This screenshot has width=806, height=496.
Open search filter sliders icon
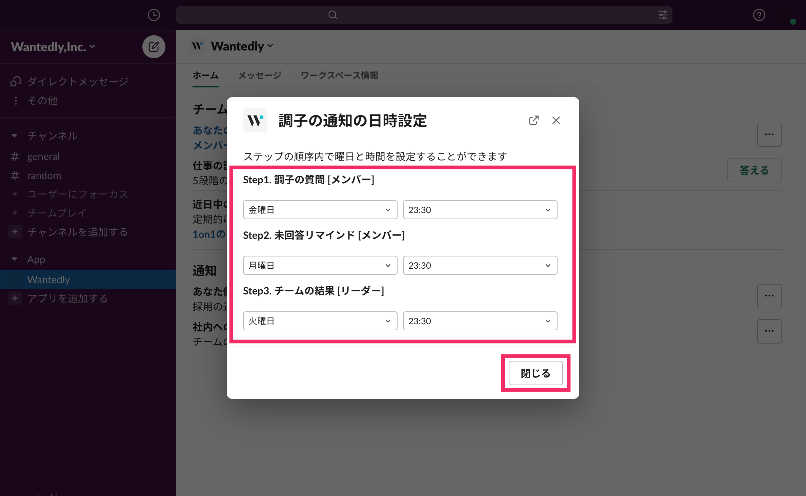663,15
